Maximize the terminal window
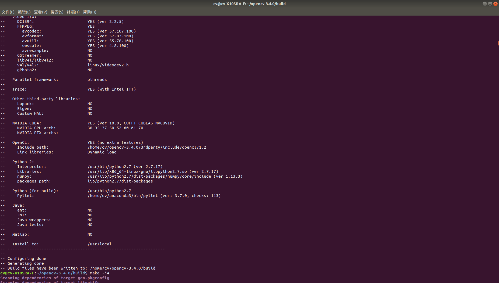This screenshot has width=499, height=283. click(490, 4)
